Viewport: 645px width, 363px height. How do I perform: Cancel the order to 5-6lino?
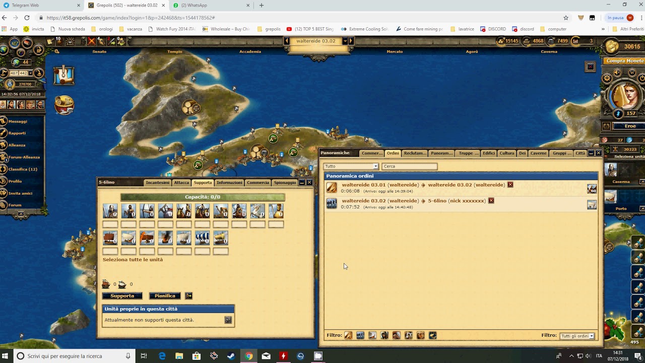click(x=491, y=201)
